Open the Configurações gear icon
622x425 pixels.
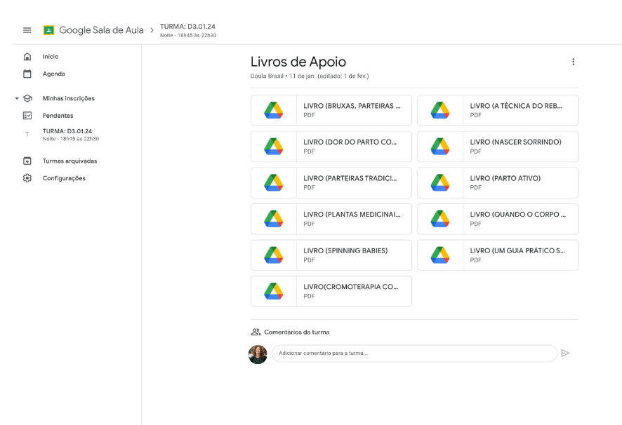click(x=27, y=178)
